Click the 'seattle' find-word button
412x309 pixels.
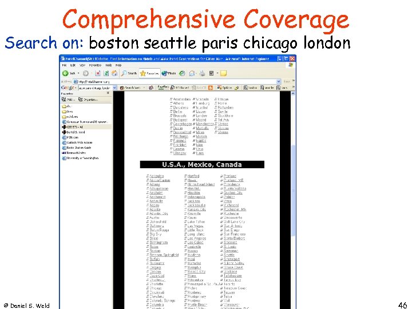[x=267, y=88]
